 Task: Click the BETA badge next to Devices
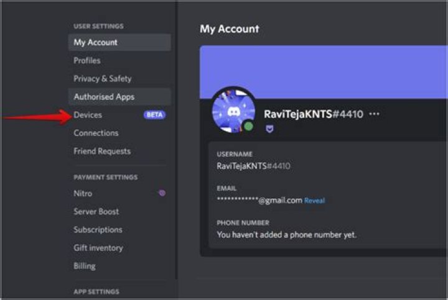coord(154,115)
